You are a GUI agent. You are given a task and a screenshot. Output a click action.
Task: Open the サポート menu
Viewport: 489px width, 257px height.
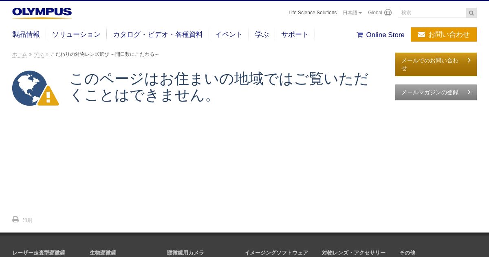pos(295,35)
